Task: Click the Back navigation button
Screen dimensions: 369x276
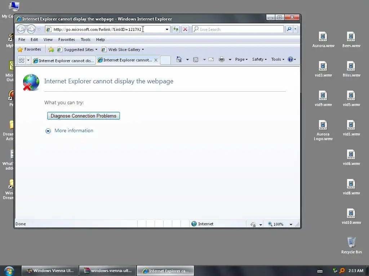Action: pyautogui.click(x=21, y=29)
